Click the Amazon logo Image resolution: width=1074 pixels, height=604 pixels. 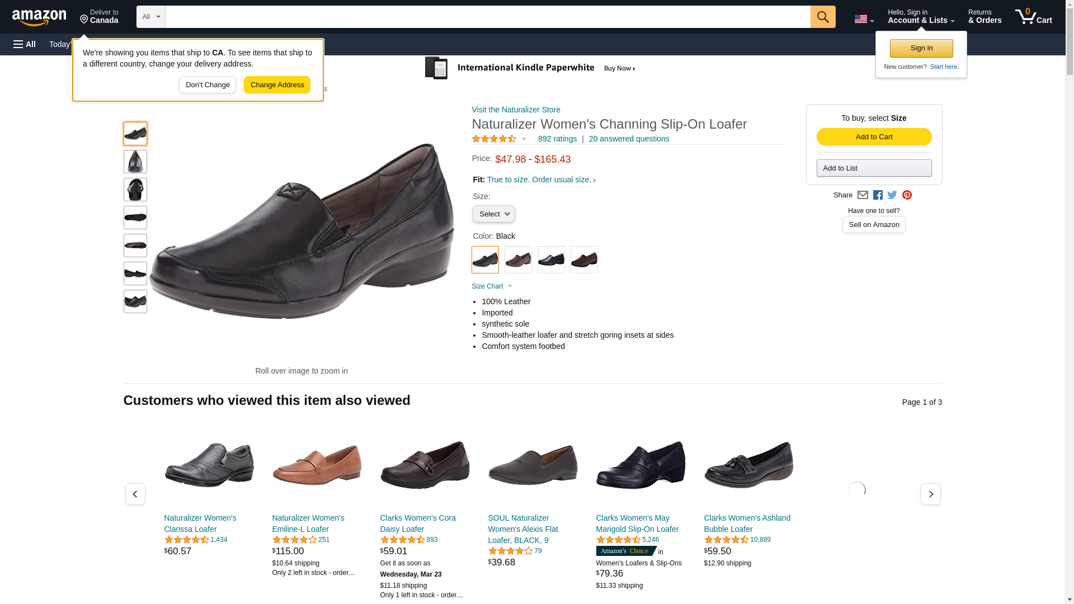(x=39, y=17)
